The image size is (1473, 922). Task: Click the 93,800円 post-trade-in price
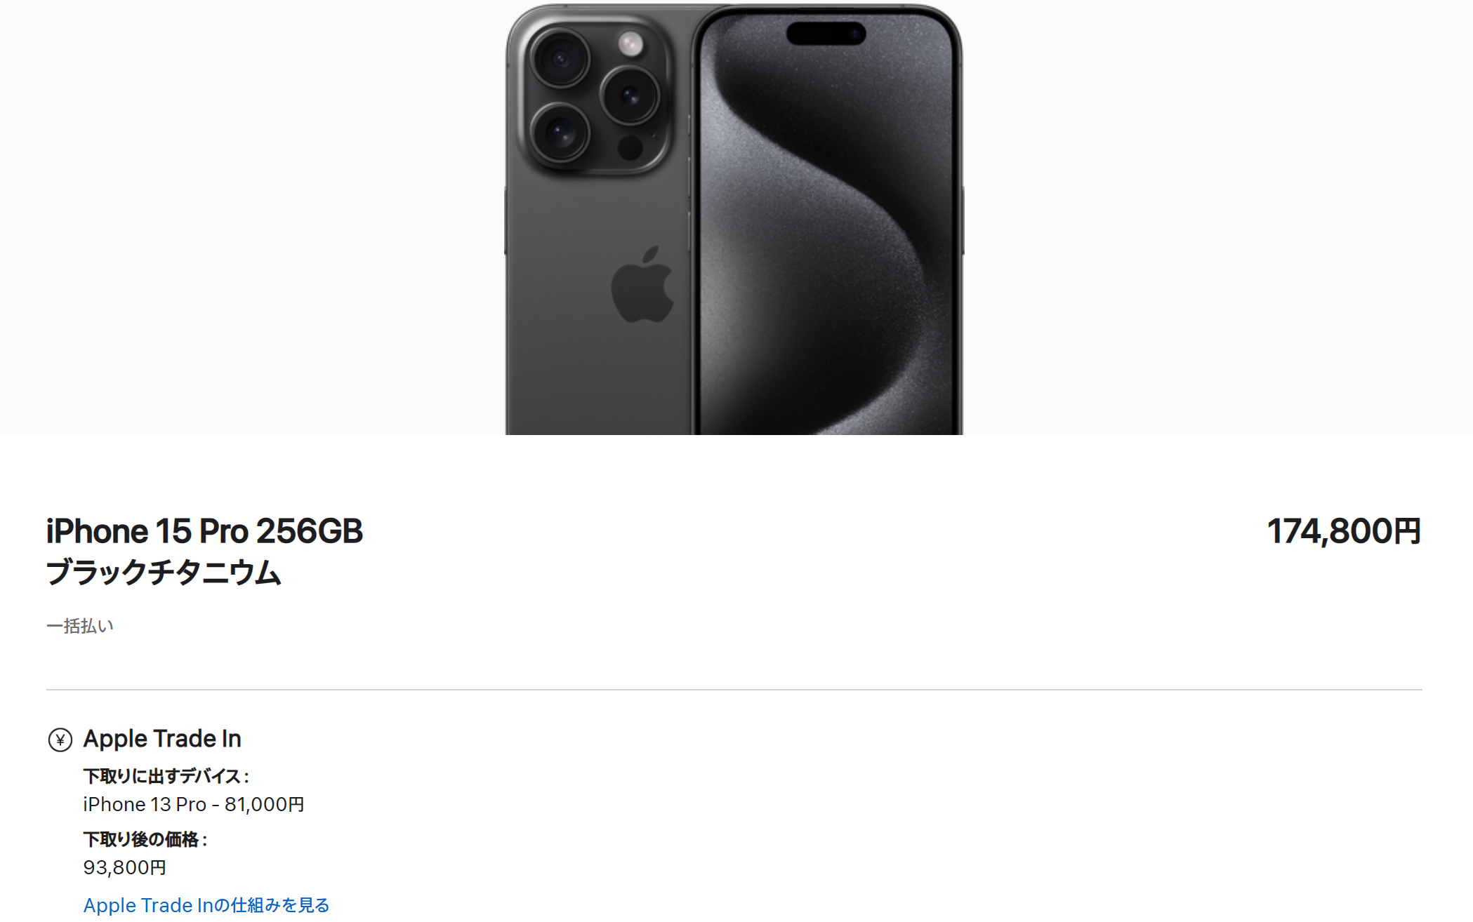tap(125, 867)
